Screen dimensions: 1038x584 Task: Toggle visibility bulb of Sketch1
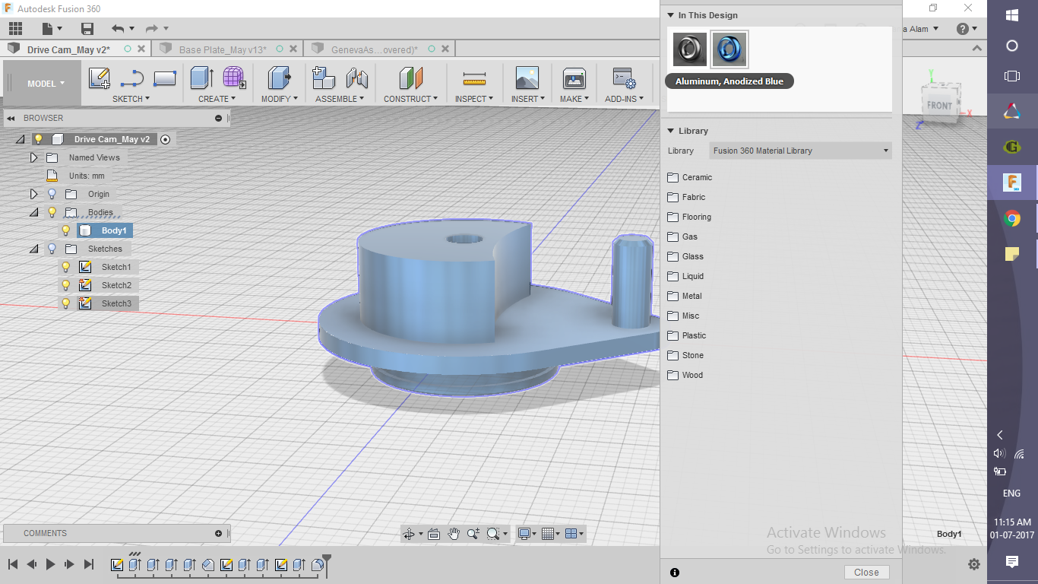(66, 267)
